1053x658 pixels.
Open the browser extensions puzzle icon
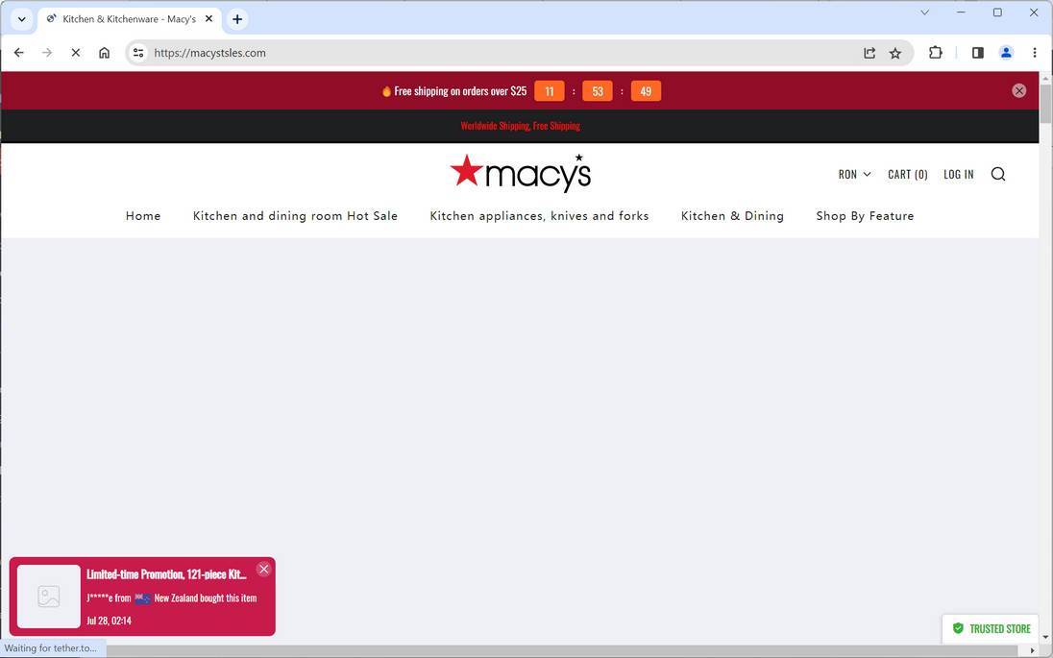(935, 53)
